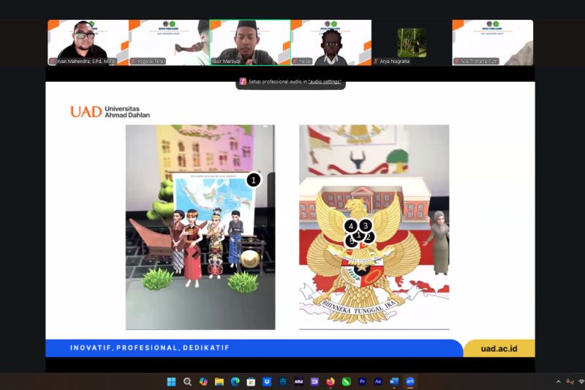Open File Explorer folder icon

pyautogui.click(x=219, y=381)
